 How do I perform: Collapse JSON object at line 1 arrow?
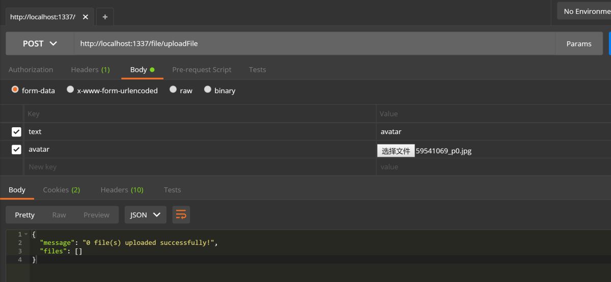click(x=26, y=234)
